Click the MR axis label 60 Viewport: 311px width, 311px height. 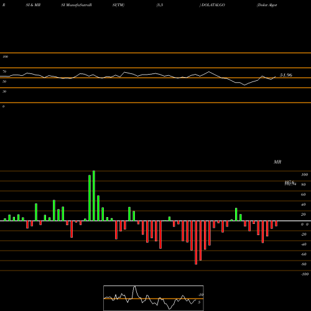click(x=303, y=195)
